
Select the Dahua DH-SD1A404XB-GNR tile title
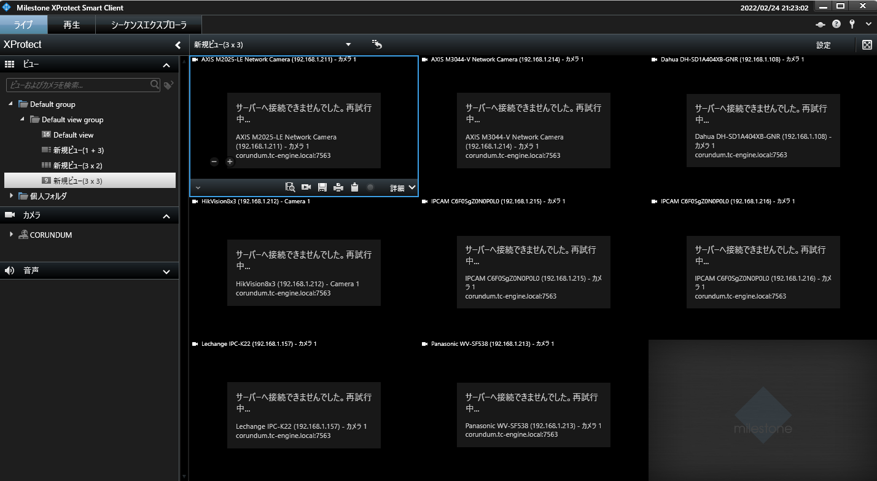pos(732,60)
